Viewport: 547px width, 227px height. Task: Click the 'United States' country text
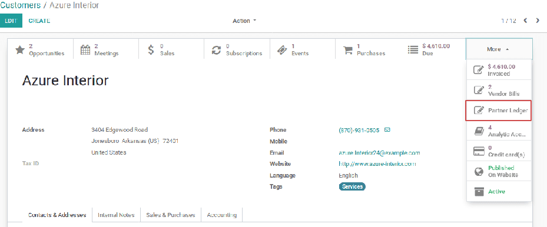(x=109, y=152)
